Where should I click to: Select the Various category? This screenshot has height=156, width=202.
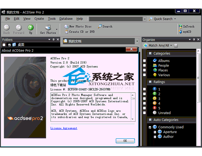click(161, 75)
